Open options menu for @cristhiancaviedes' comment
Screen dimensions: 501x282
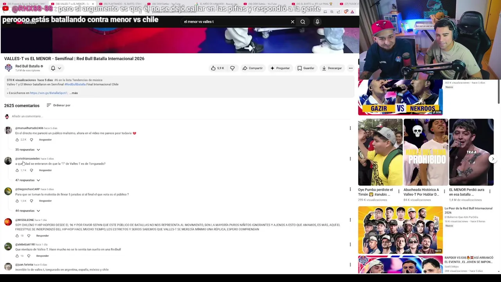click(350, 159)
